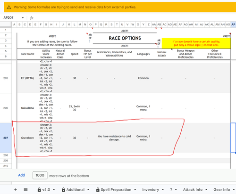Open the v4.0 tab dropdown arrow

pos(54,190)
